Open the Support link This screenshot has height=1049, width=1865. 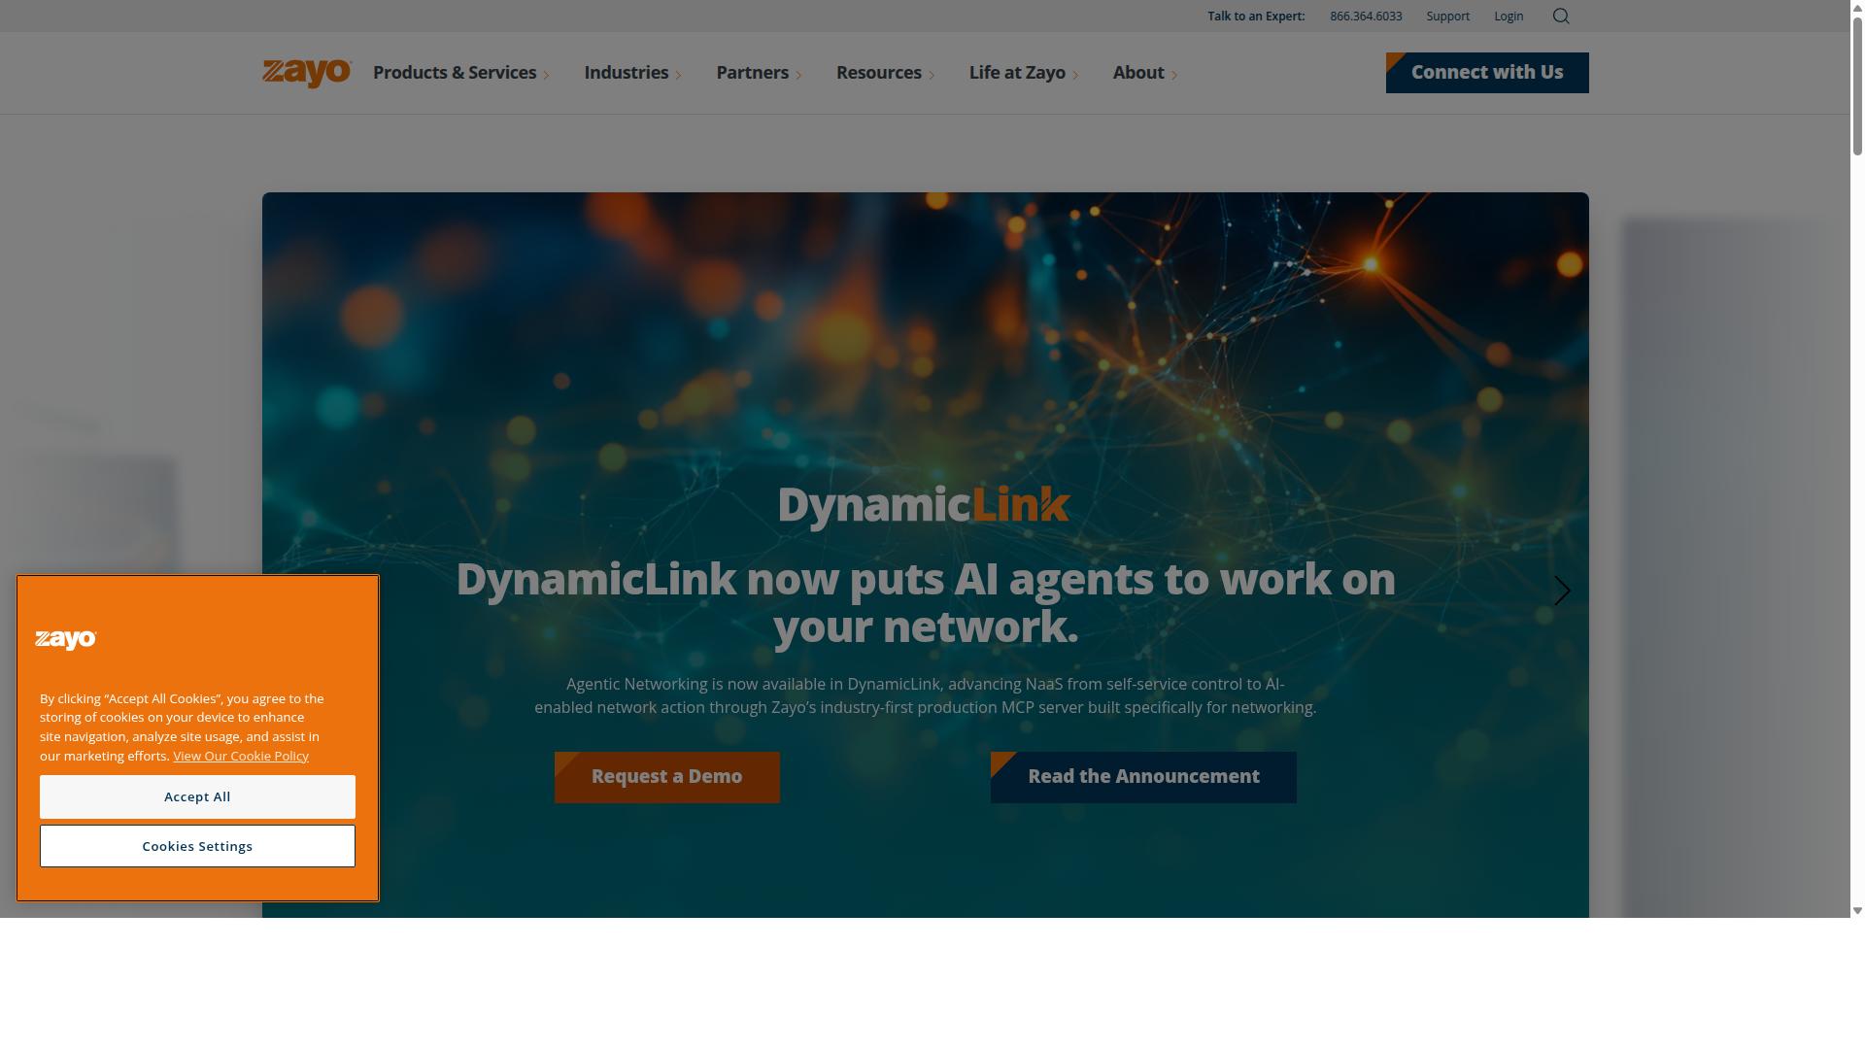pyautogui.click(x=1447, y=17)
